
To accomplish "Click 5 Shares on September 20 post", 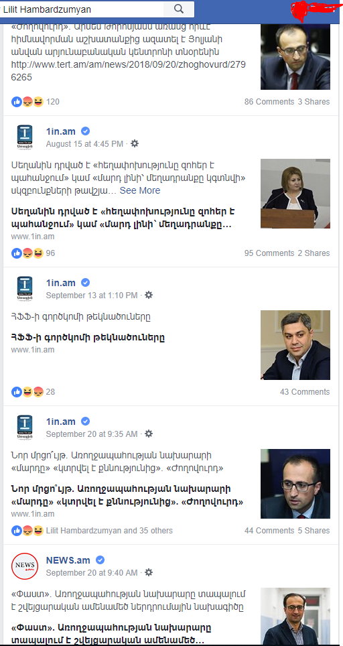I will (x=314, y=531).
